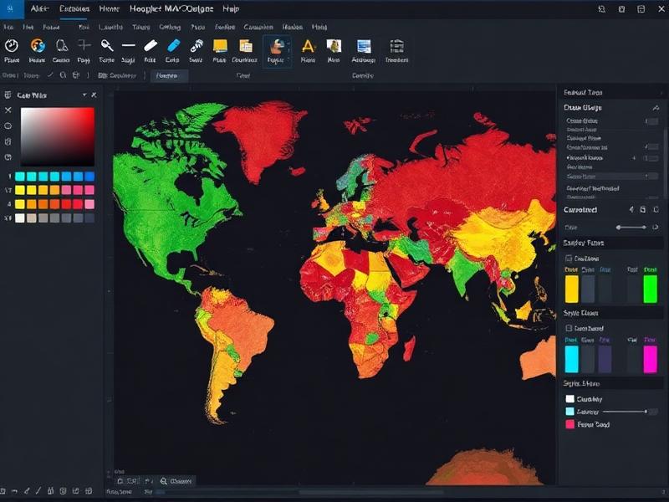669x502 pixels.
Task: Click the clock-shaped first ribbon tool icon
Action: click(12, 46)
